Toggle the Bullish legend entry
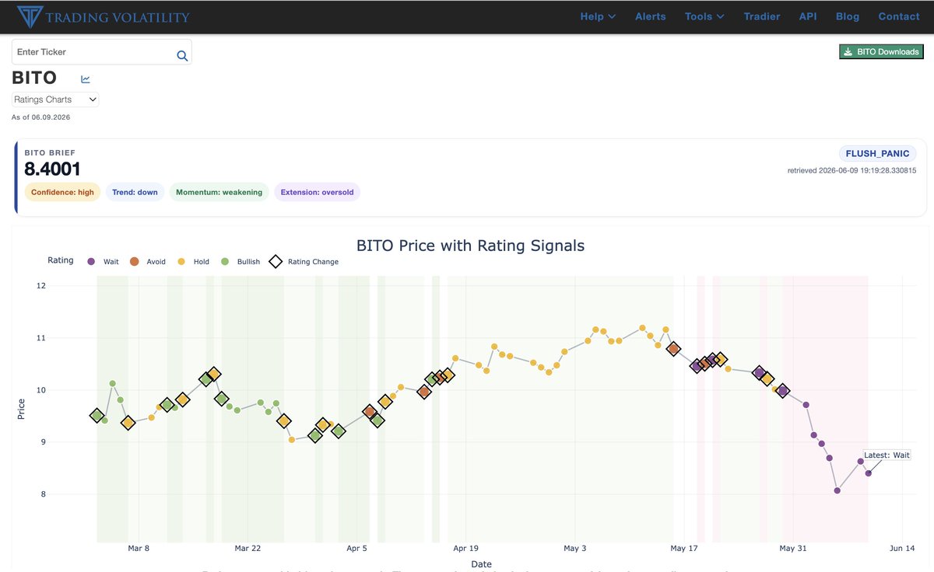934x572 pixels. tap(241, 262)
